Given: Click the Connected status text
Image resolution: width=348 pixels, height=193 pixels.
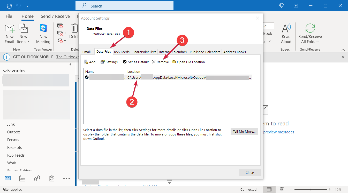Looking at the screenshot, I should [x=248, y=189].
